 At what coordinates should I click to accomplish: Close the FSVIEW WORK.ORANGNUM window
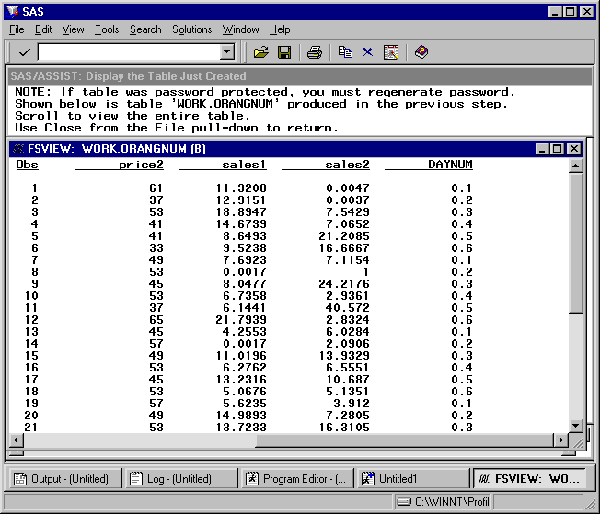point(574,149)
